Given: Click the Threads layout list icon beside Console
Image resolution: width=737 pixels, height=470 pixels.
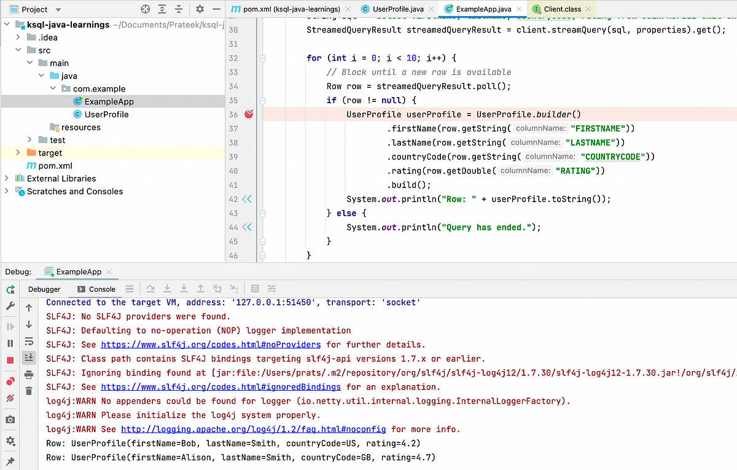Looking at the screenshot, I should [x=129, y=289].
